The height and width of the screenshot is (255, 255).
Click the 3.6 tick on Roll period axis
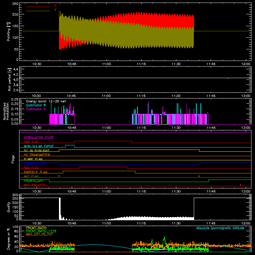click(x=16, y=90)
